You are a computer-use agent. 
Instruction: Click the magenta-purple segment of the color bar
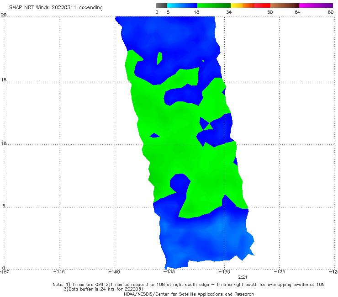(x=316, y=5)
